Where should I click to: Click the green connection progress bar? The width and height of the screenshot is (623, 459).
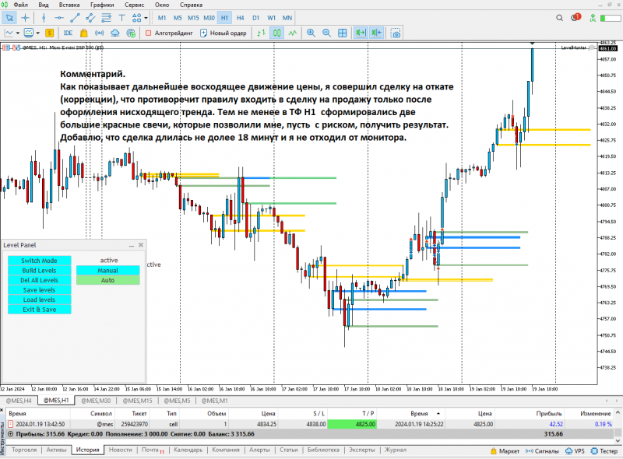(610, 18)
